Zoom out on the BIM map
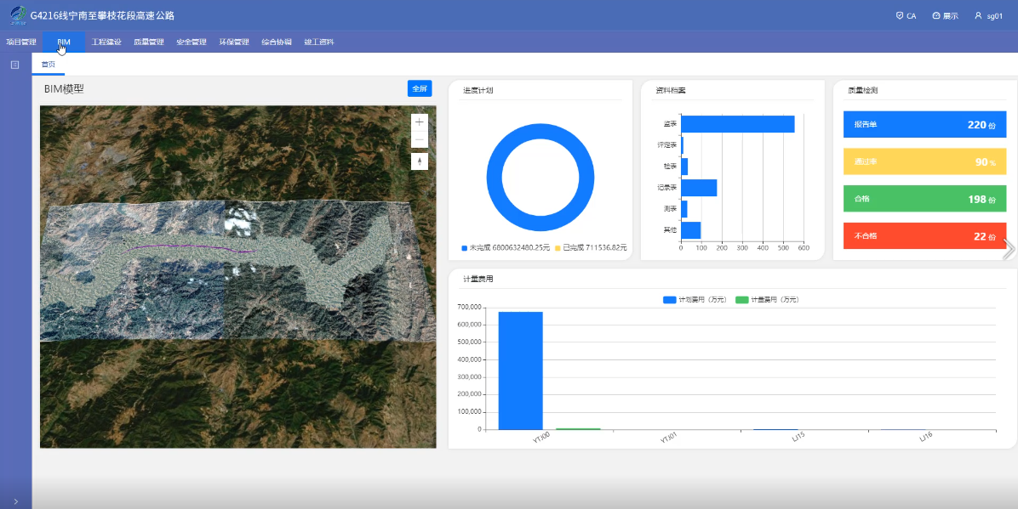1018x509 pixels. coord(419,140)
